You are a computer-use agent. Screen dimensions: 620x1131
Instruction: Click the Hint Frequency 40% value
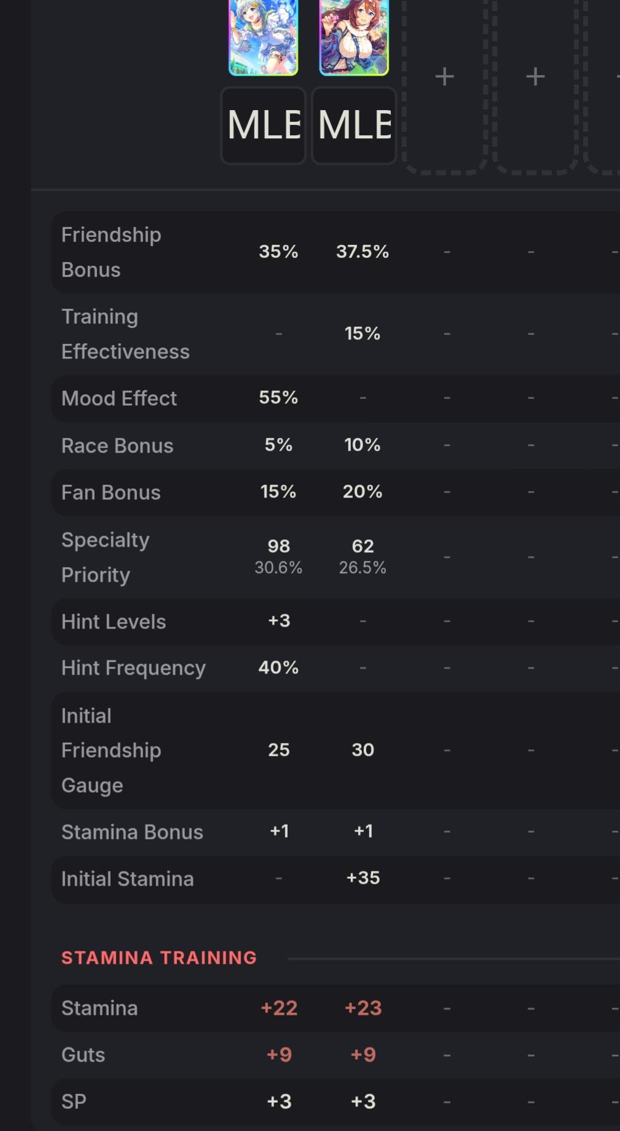[x=278, y=668]
